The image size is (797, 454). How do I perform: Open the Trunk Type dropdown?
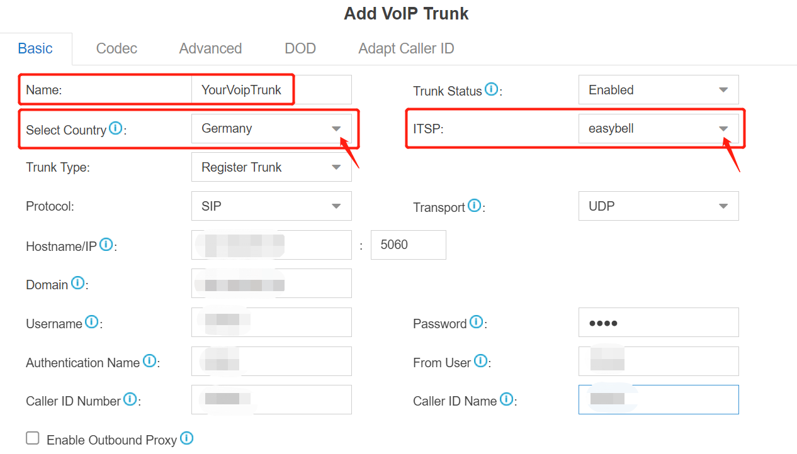[271, 167]
